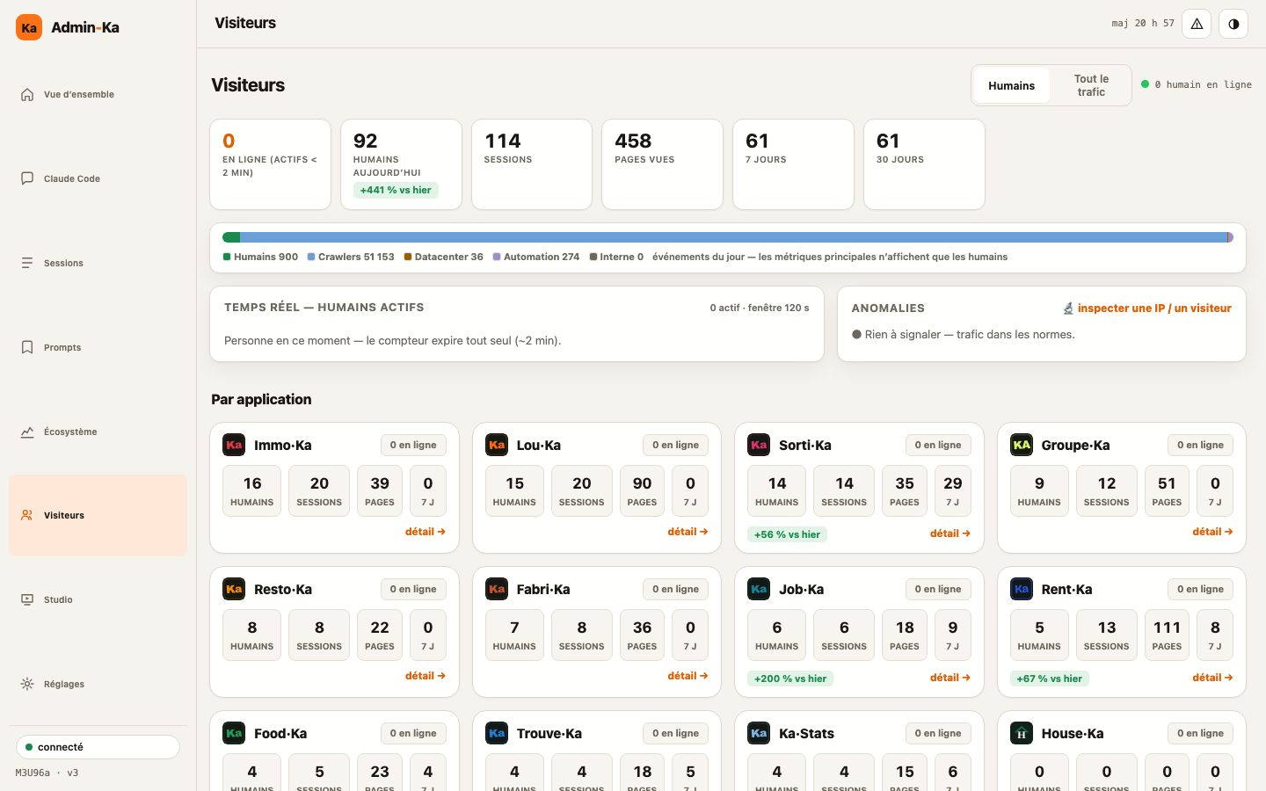Screen dimensions: 1266x791
Task: Click the blue Crawlers segment of traffic bar
Action: point(734,237)
